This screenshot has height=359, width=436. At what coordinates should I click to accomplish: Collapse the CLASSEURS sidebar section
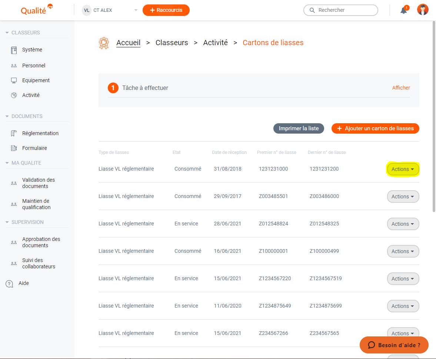(7, 33)
